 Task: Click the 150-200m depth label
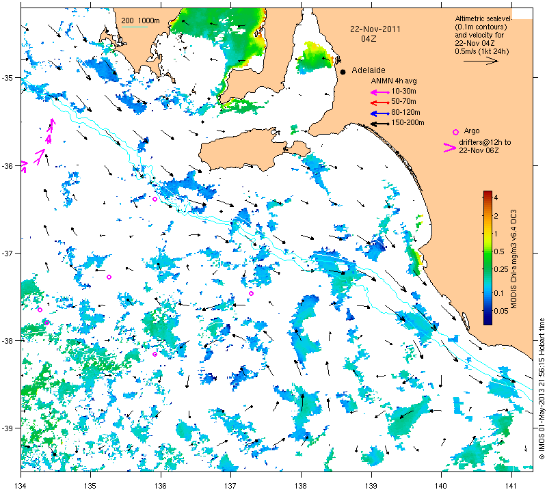[x=408, y=123]
